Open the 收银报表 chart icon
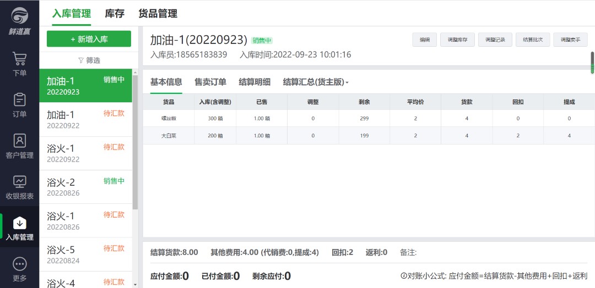 [x=19, y=182]
